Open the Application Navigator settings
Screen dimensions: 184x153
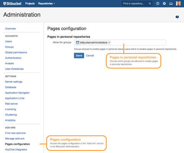pyautogui.click(x=17, y=93)
